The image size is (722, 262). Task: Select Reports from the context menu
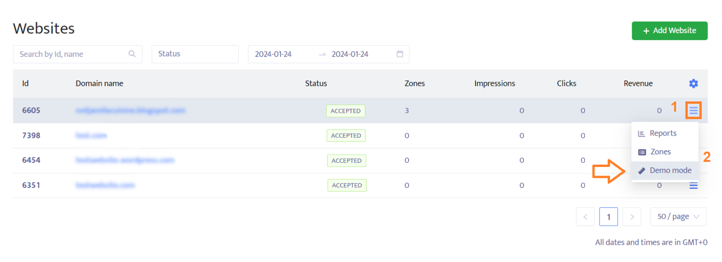(663, 133)
